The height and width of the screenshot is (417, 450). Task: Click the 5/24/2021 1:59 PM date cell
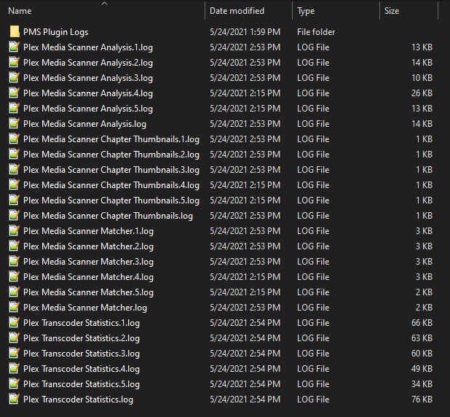[245, 32]
